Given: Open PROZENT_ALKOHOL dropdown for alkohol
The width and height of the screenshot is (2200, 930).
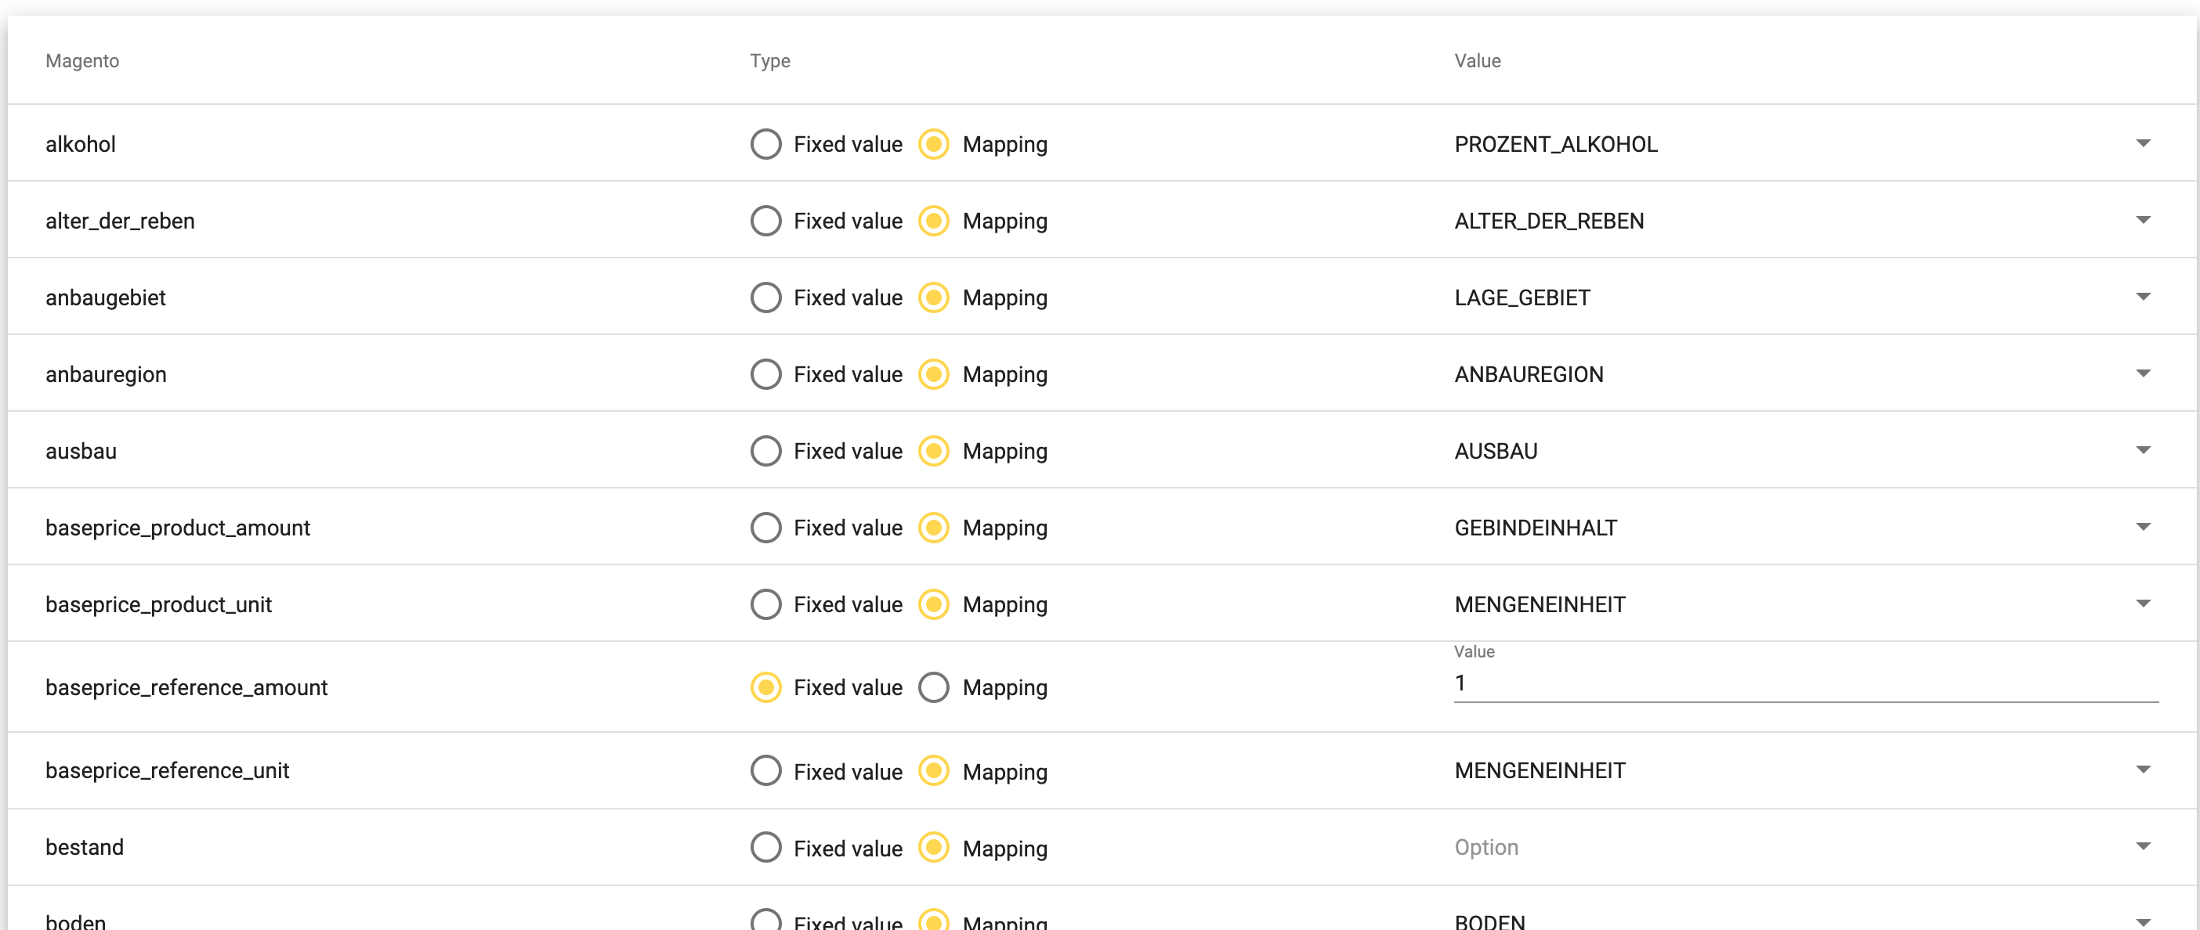Looking at the screenshot, I should [1805, 144].
